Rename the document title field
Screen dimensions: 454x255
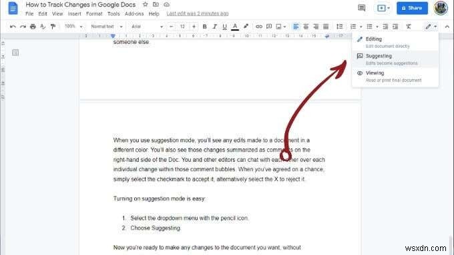tap(81, 5)
